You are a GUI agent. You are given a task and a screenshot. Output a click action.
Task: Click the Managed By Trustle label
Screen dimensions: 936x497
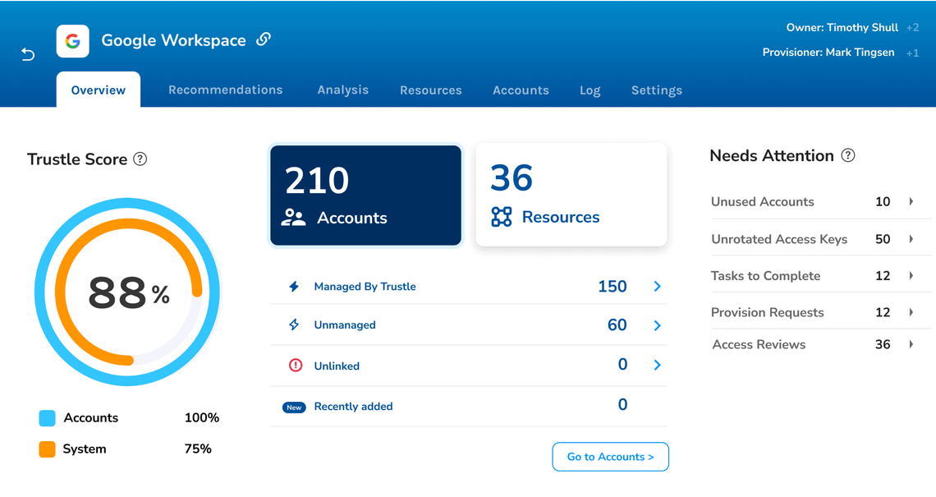pos(365,287)
